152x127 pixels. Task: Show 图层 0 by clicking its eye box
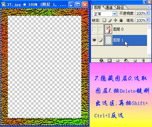click(x=94, y=29)
